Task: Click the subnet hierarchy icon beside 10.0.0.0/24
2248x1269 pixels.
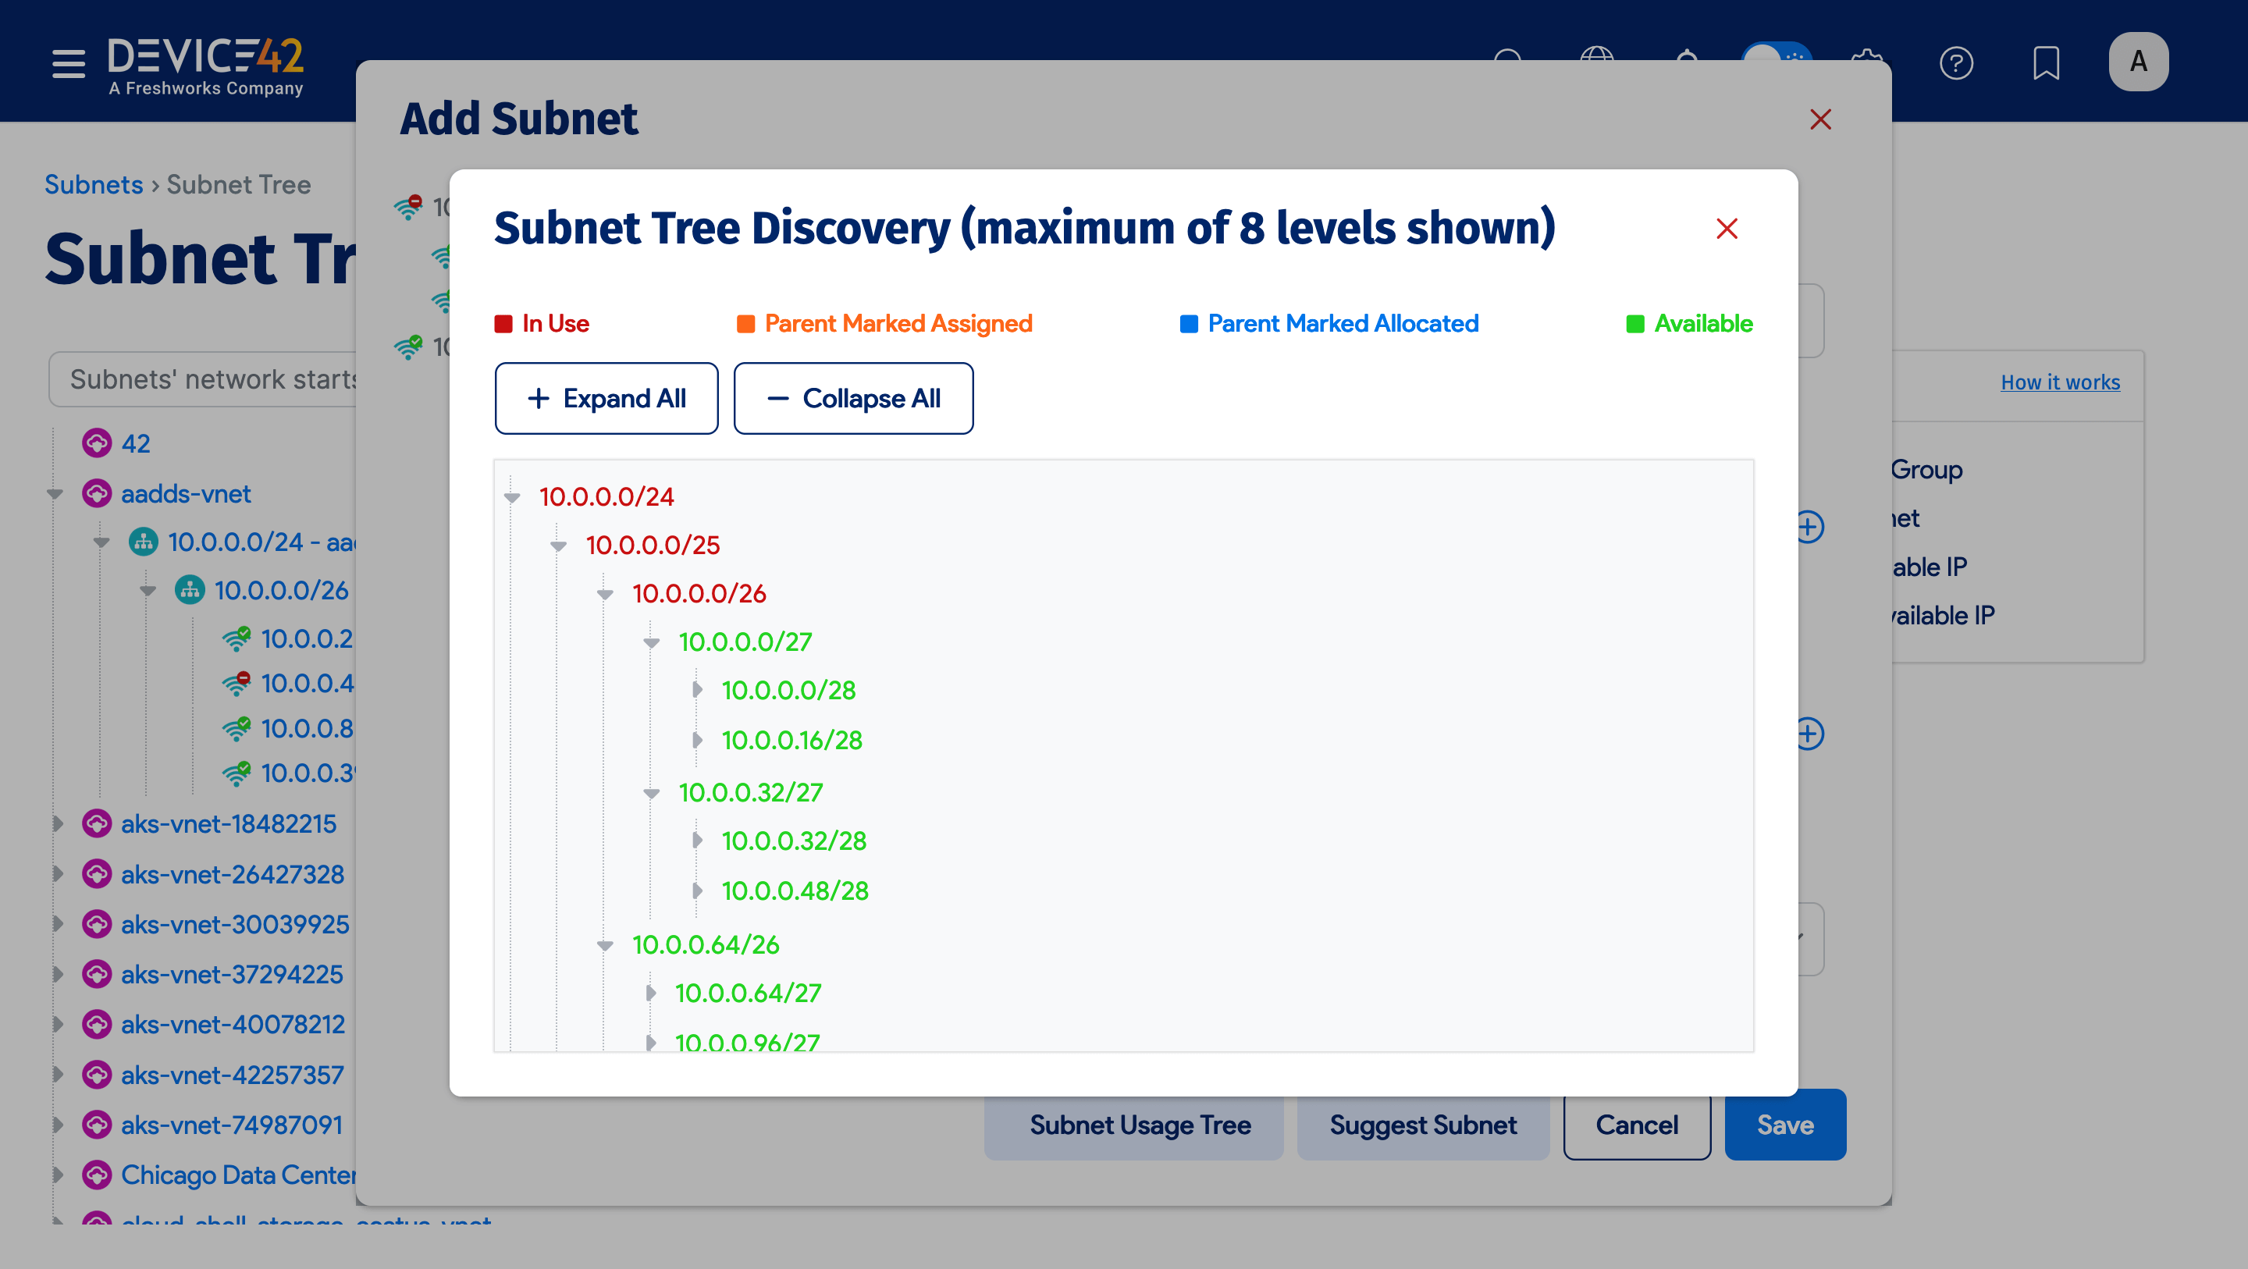Action: pos(142,541)
